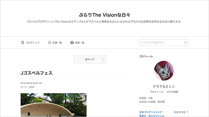Go to the 次ページ button
Viewport: 209px width, 117px height.
(89, 59)
